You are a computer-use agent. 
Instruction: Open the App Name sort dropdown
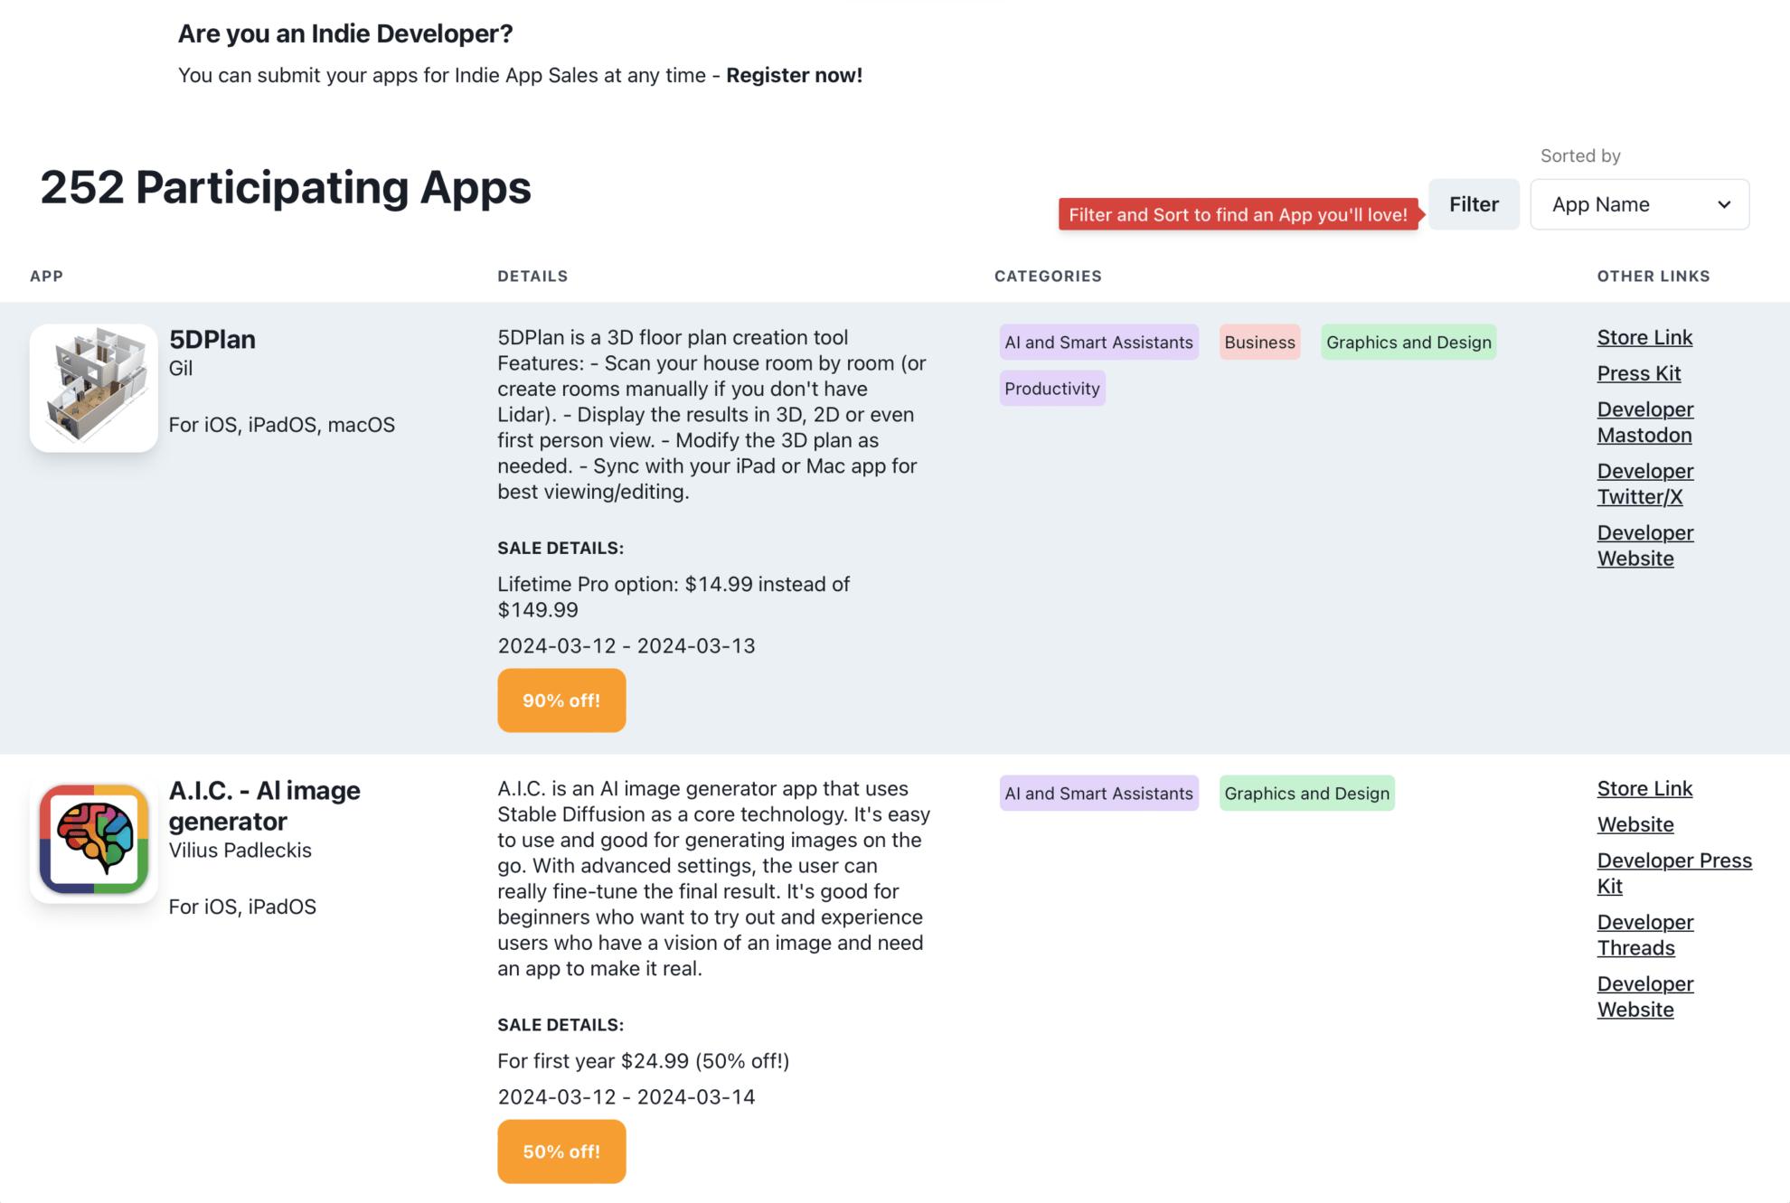pos(1639,204)
